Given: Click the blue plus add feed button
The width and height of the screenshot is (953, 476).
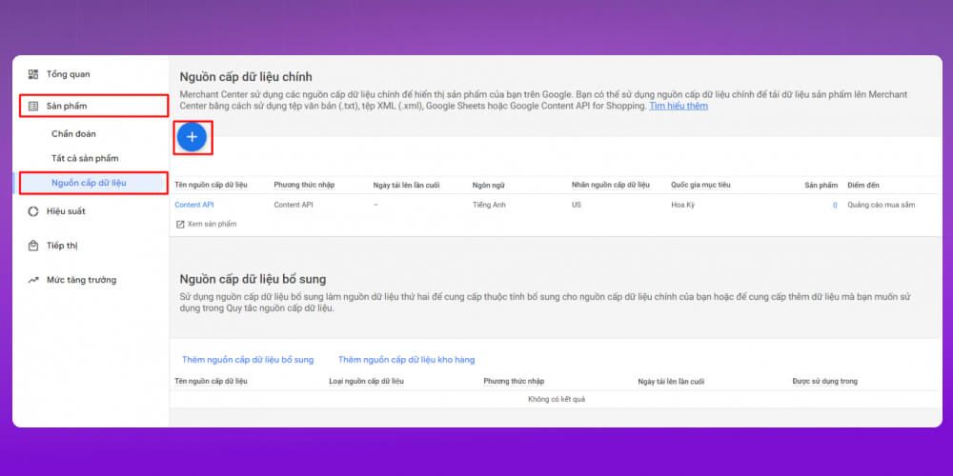Looking at the screenshot, I should click(x=192, y=137).
